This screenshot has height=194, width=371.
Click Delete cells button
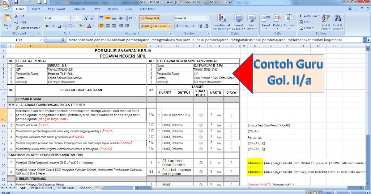click(277, 22)
